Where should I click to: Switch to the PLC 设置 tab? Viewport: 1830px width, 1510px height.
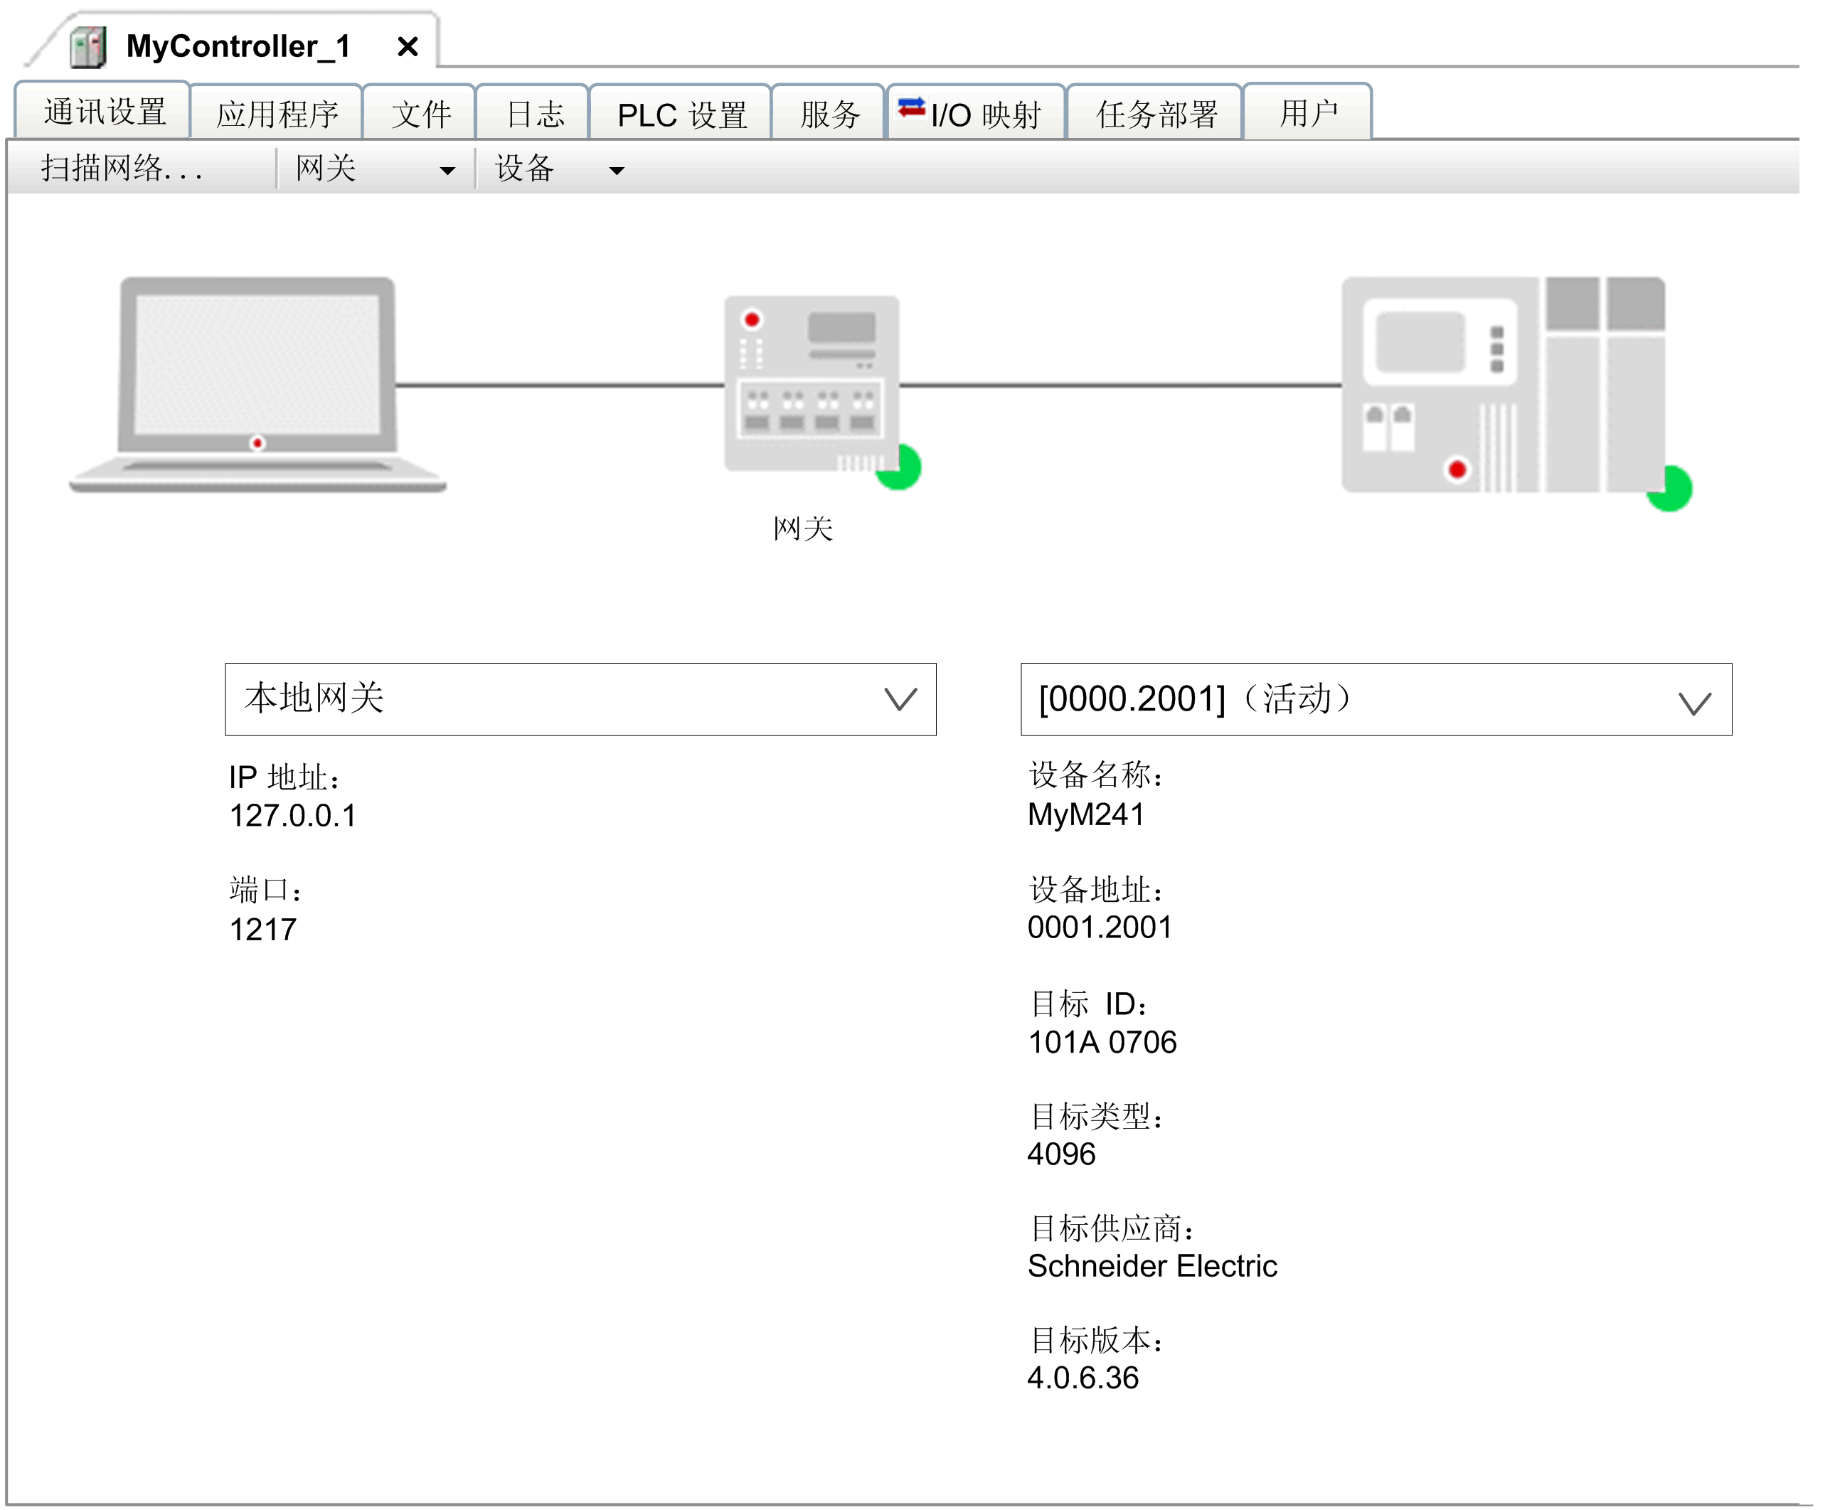tap(681, 114)
